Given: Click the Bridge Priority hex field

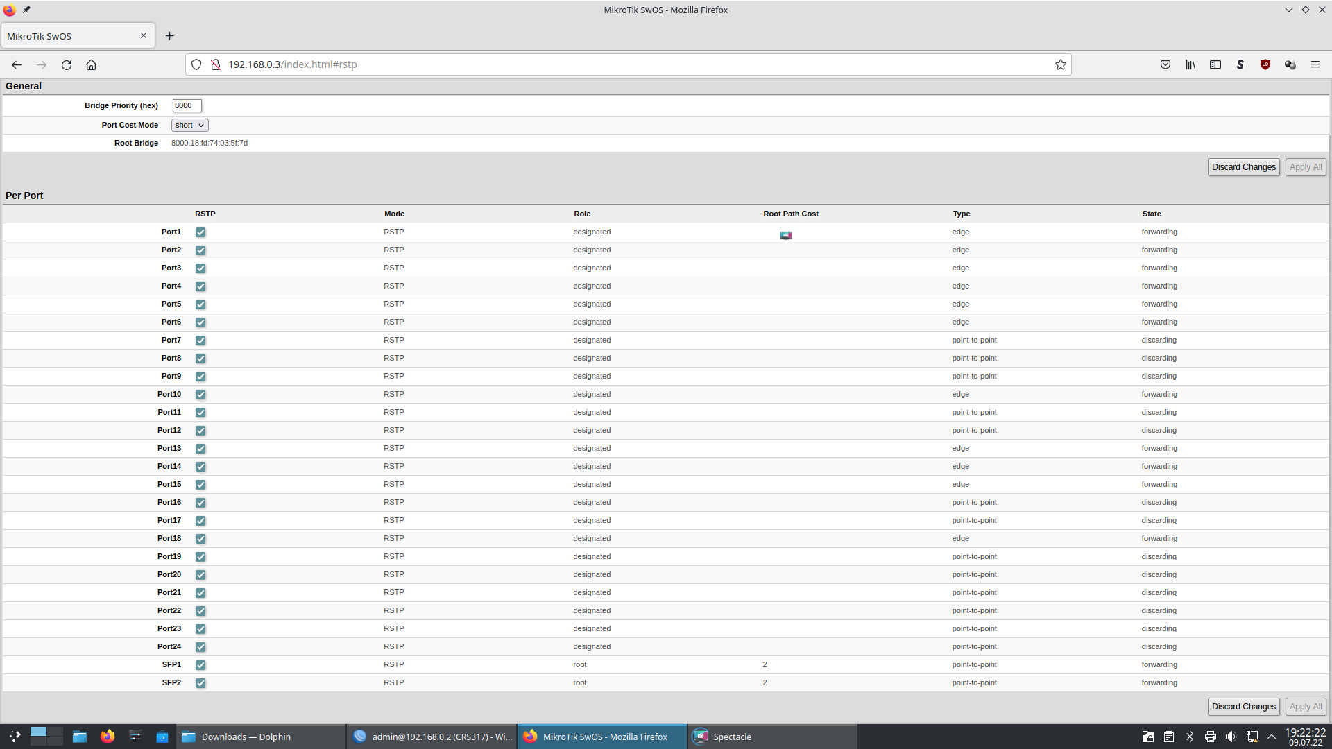Looking at the screenshot, I should [187, 106].
